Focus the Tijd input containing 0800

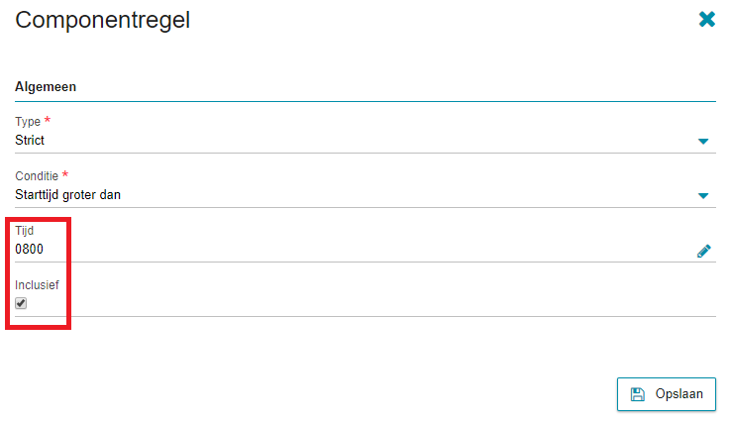point(355,250)
